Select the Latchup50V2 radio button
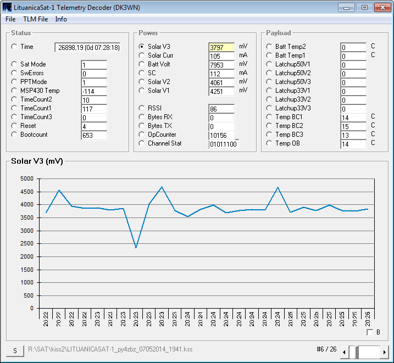The height and width of the screenshot is (363, 394). [x=269, y=73]
